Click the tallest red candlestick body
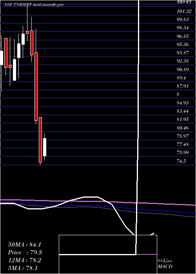Screen dimensions: 196x274 [36, 87]
